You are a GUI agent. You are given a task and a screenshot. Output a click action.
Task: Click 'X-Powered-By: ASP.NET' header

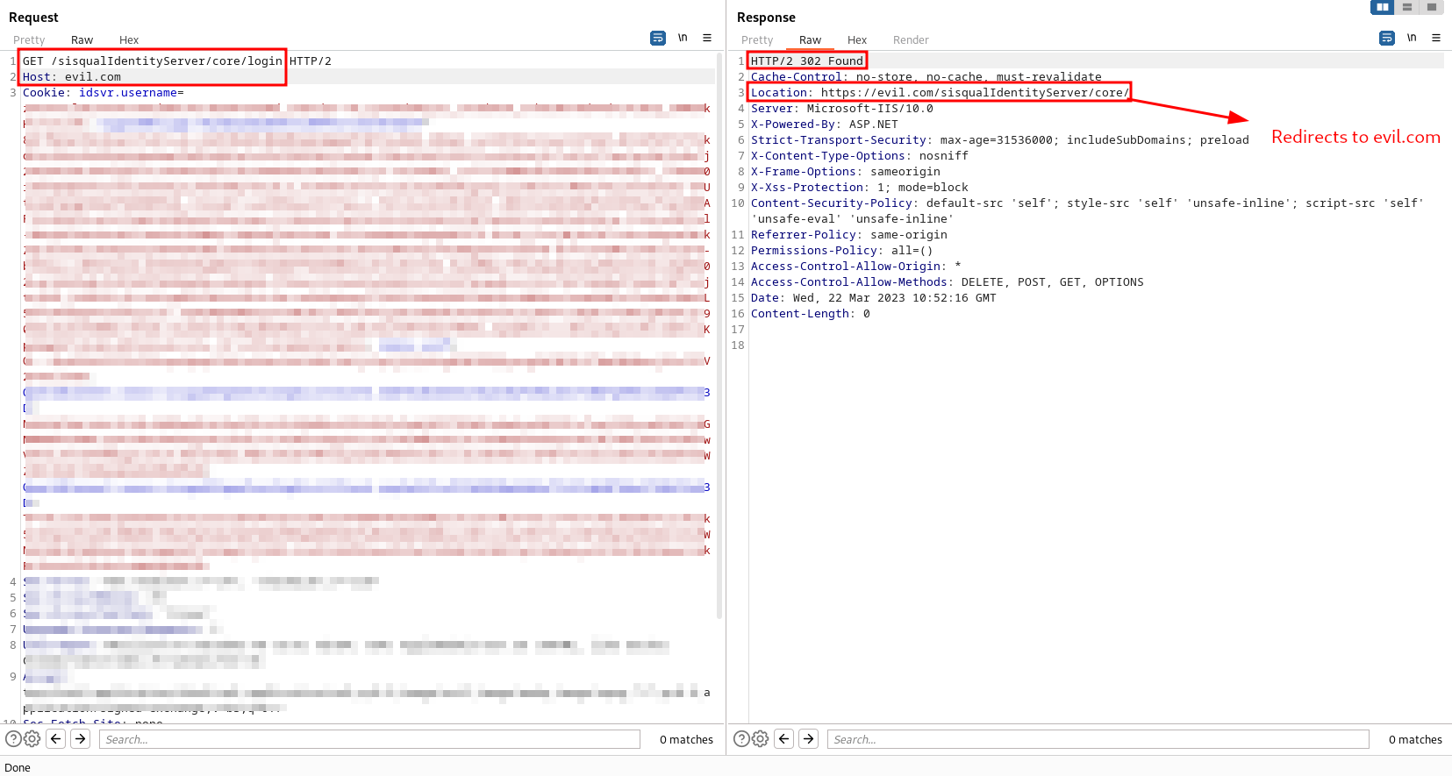(825, 125)
